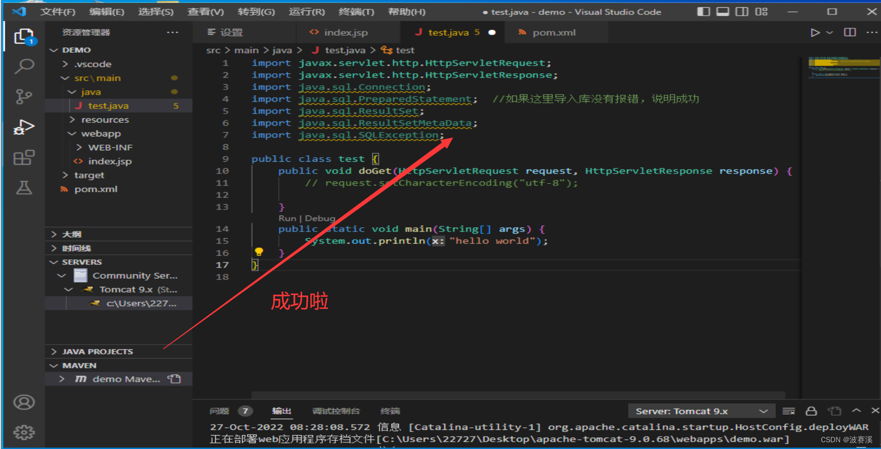The height and width of the screenshot is (449, 881).
Task: Open the 文件(F) menu
Action: tap(57, 11)
